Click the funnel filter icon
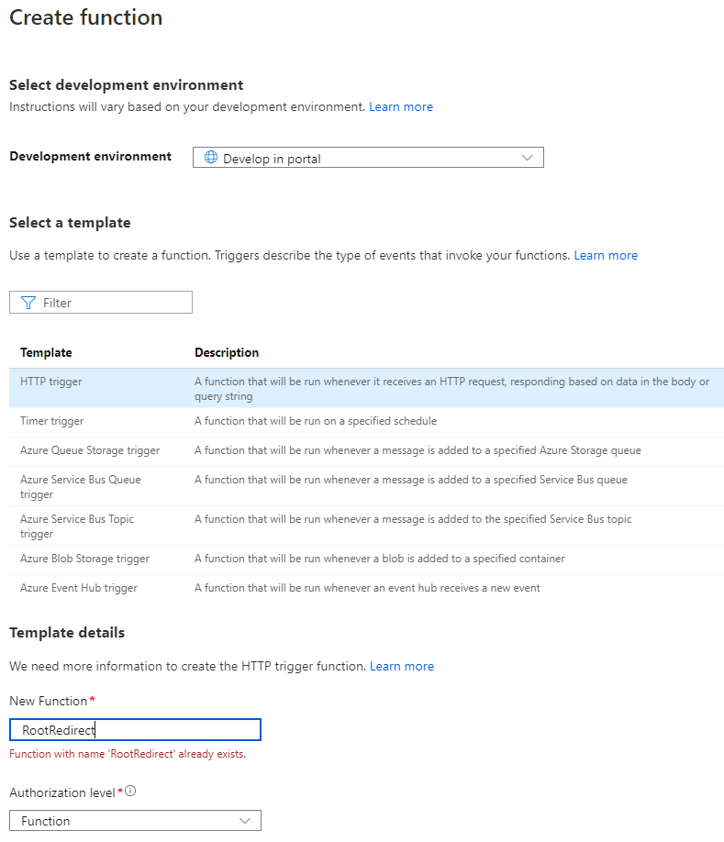This screenshot has width=724, height=842. (x=28, y=303)
